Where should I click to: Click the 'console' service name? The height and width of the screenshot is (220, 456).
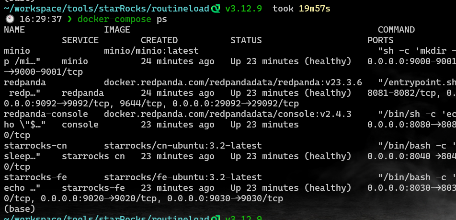pos(80,125)
